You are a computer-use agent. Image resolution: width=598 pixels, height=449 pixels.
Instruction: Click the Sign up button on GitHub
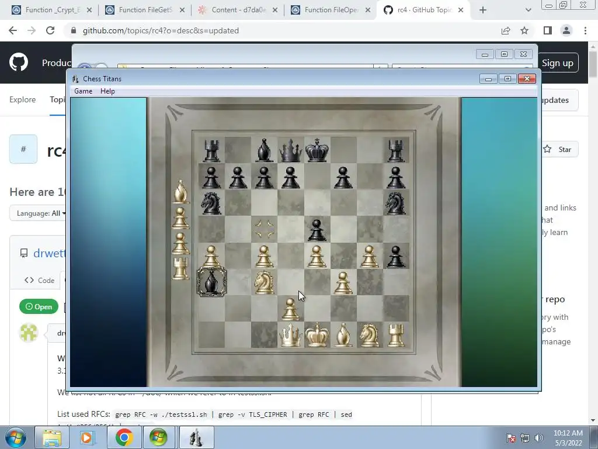[558, 63]
